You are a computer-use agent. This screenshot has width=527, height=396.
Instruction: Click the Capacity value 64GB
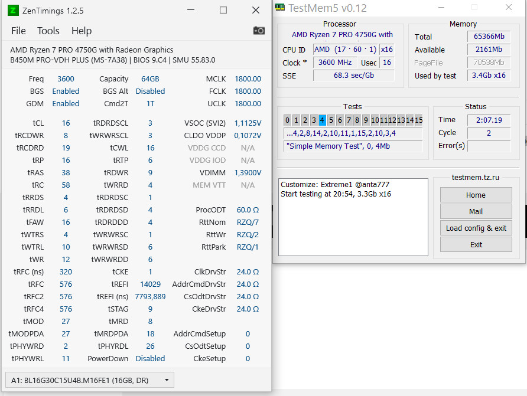click(150, 79)
